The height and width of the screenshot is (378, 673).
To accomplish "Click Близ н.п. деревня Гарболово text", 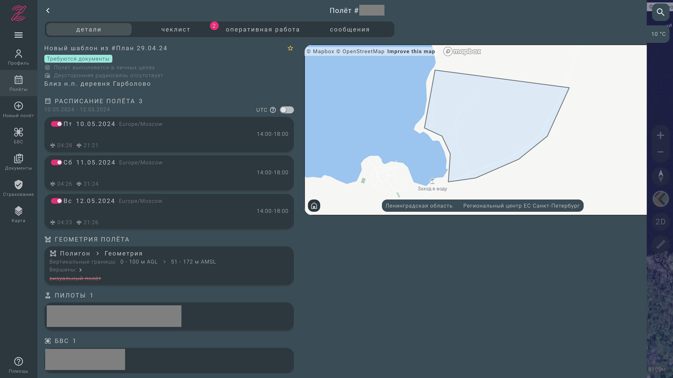I will pyautogui.click(x=98, y=84).
